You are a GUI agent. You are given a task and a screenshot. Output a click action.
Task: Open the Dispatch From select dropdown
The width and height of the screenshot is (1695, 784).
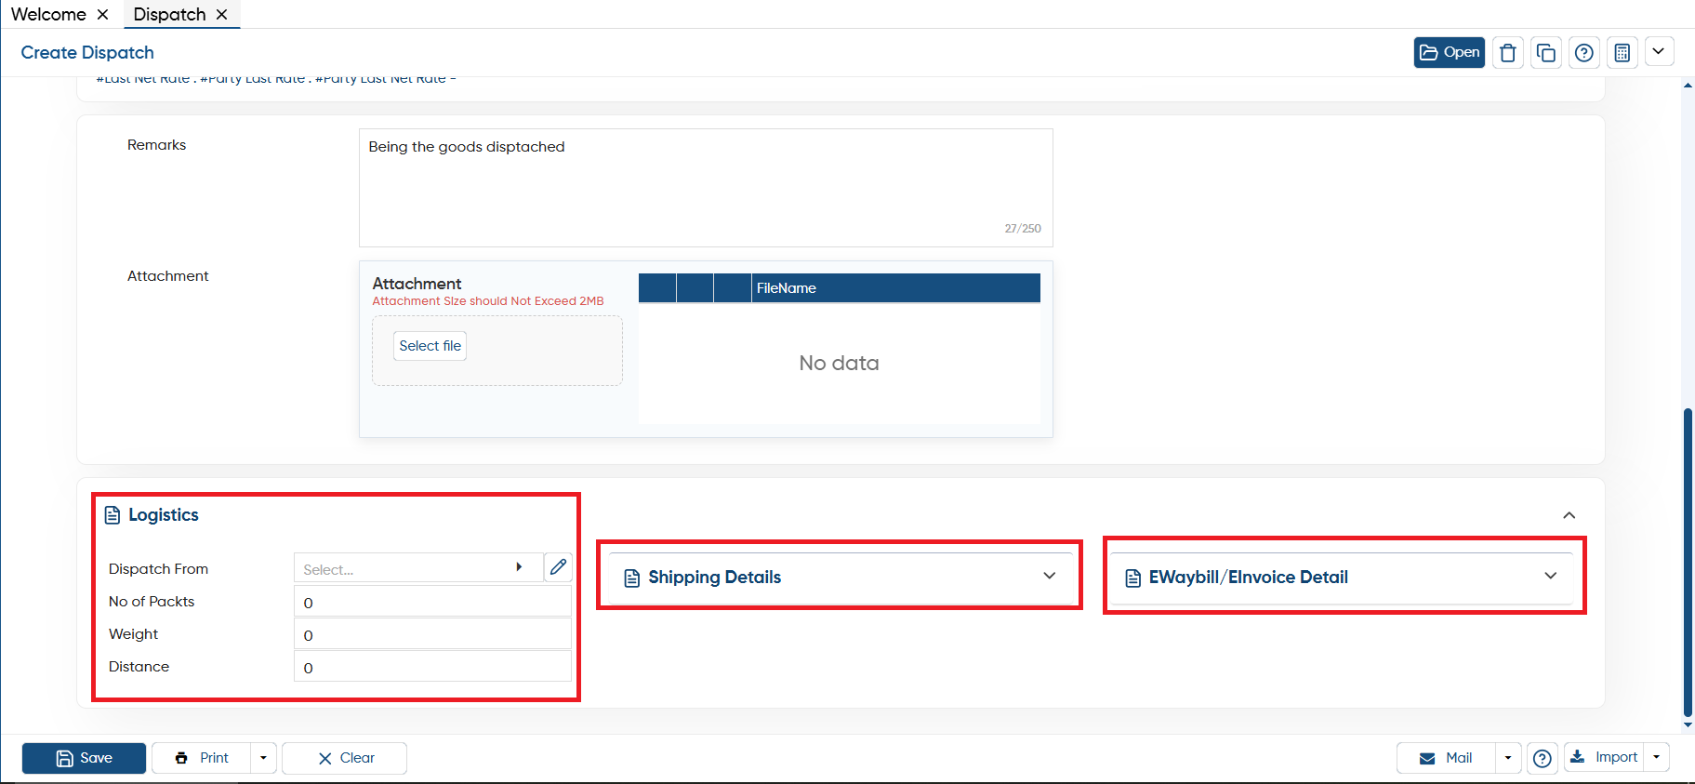pyautogui.click(x=418, y=568)
